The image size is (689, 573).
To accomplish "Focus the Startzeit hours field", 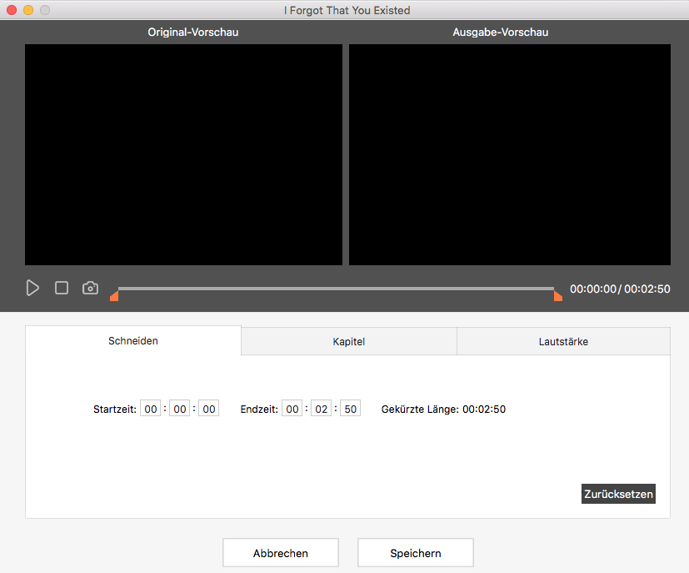I will 150,409.
